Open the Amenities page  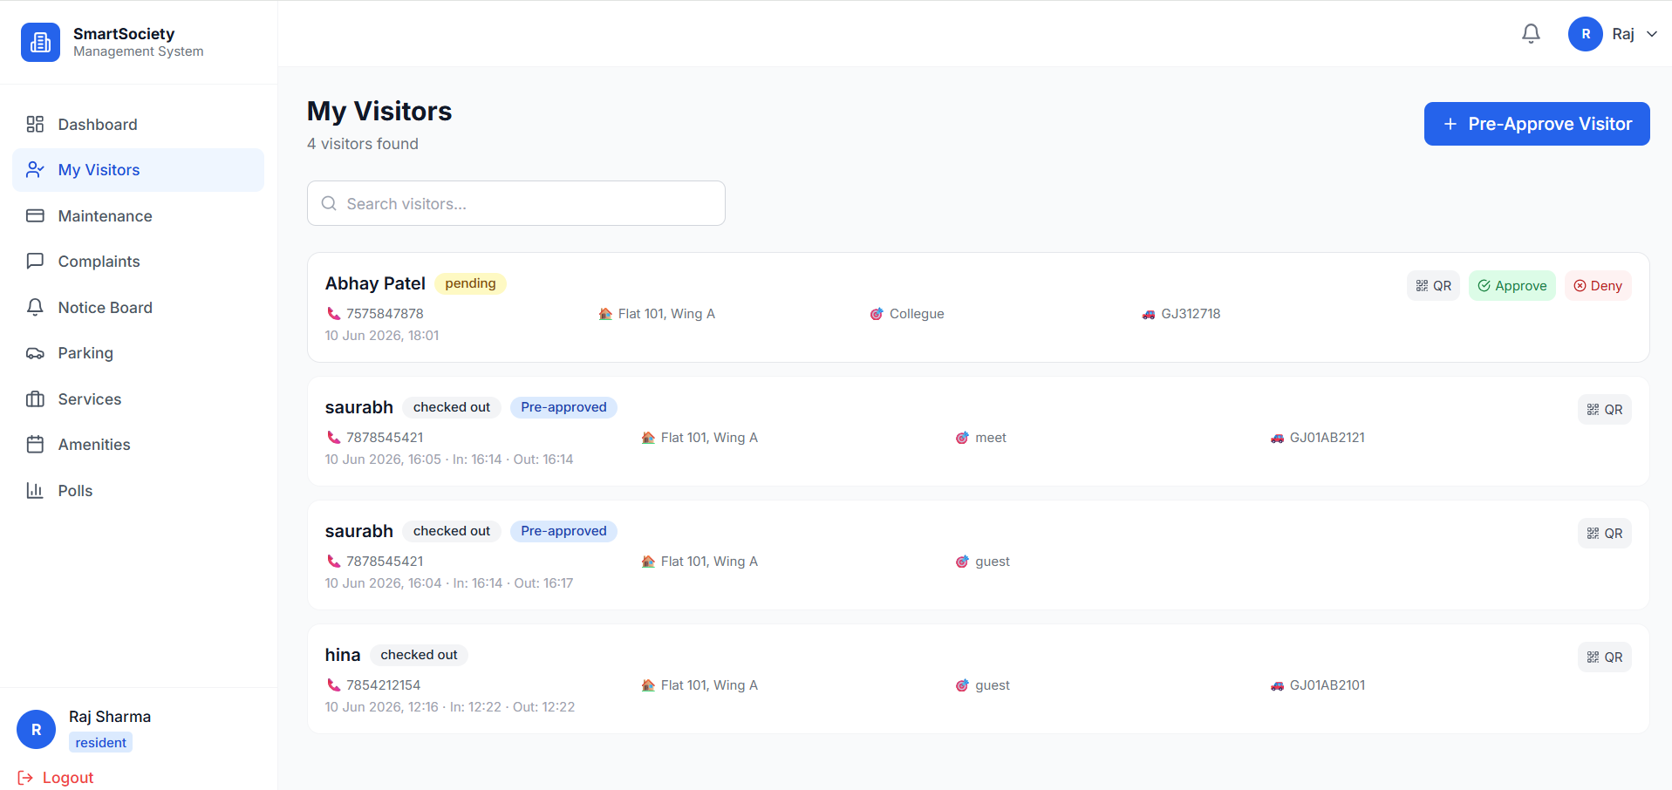pos(138,445)
